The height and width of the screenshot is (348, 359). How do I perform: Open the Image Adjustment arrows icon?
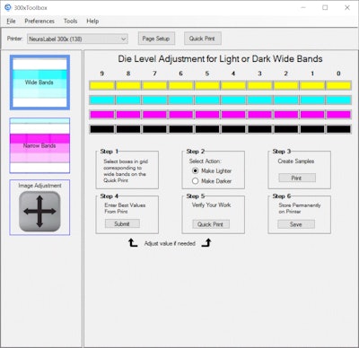coord(39,212)
